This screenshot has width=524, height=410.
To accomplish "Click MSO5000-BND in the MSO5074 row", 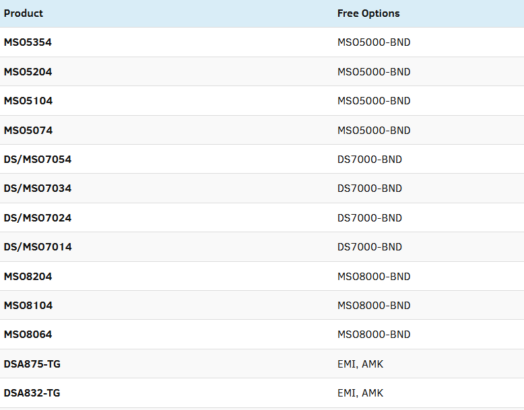I will click(374, 130).
